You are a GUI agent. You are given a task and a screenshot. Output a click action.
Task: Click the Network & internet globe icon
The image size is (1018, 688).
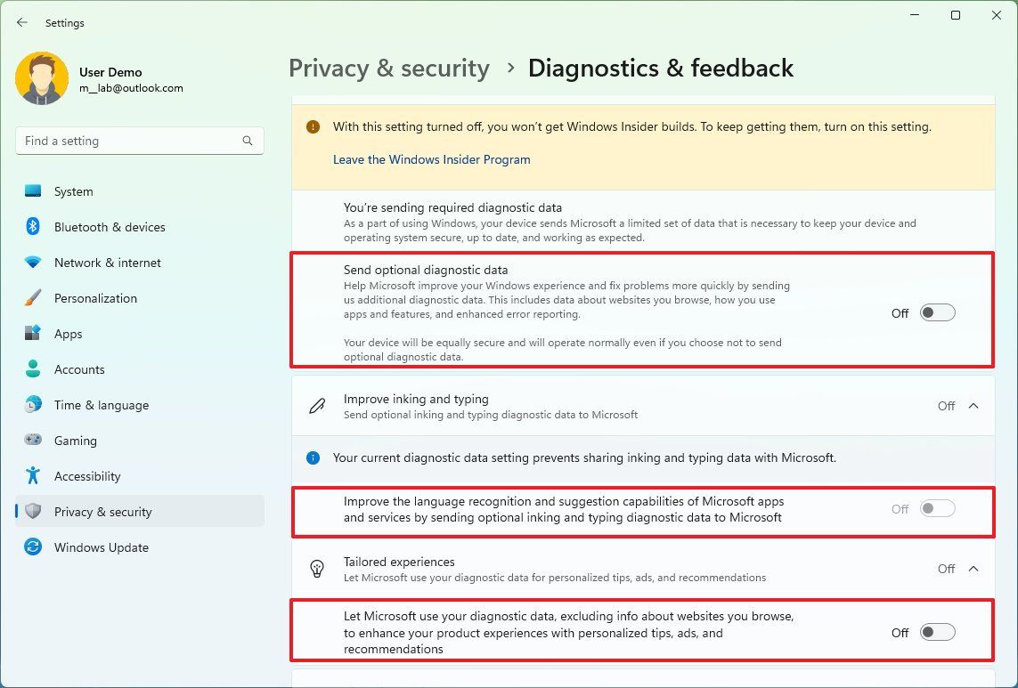[x=33, y=263]
